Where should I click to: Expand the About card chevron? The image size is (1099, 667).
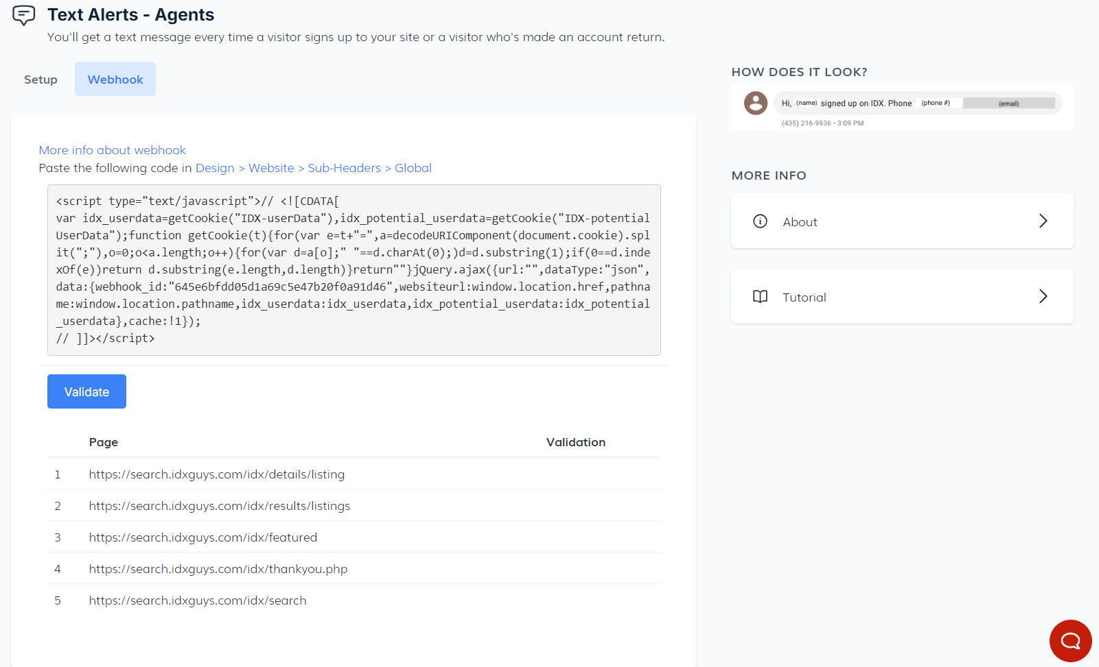click(x=1043, y=221)
